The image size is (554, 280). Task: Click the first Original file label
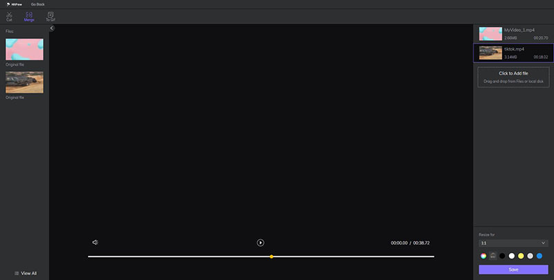click(15, 64)
